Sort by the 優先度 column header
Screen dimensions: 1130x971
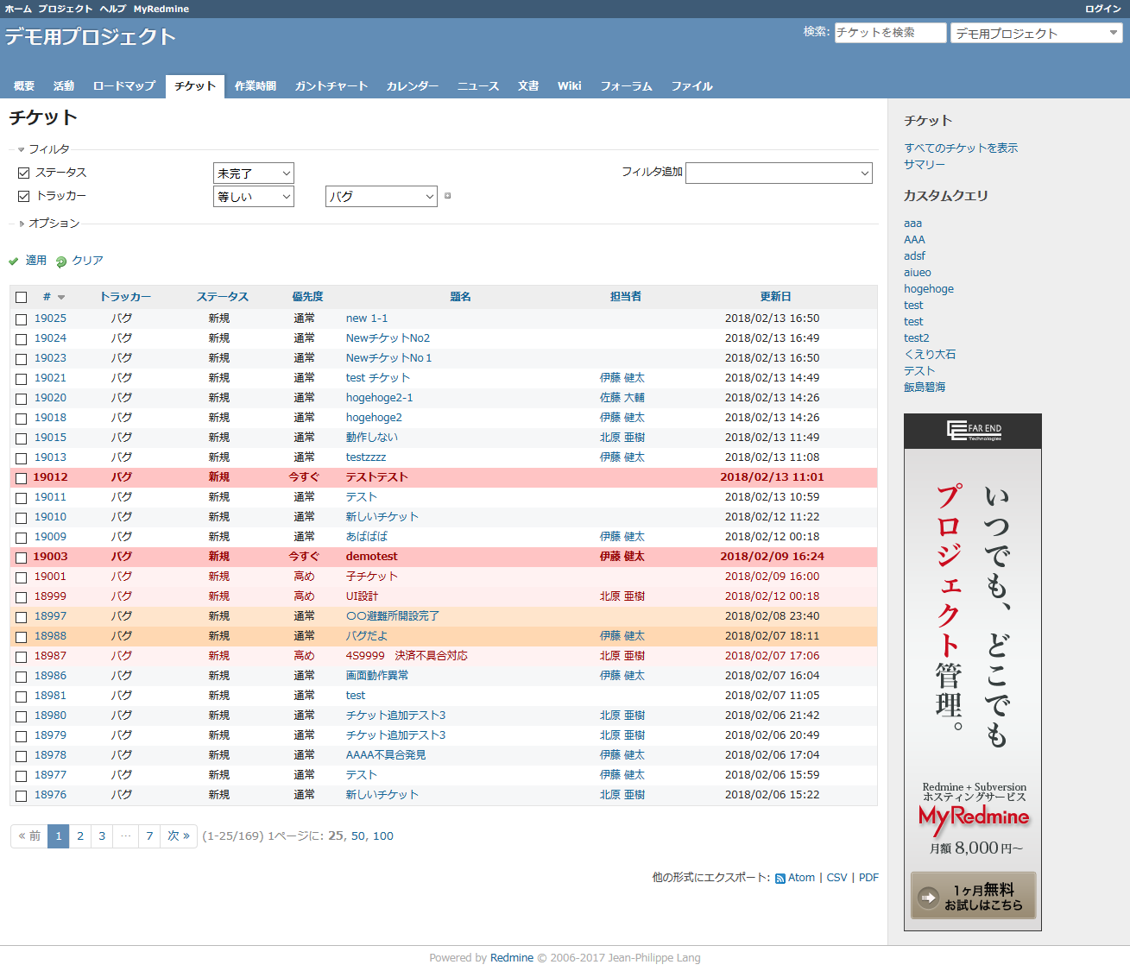307,297
